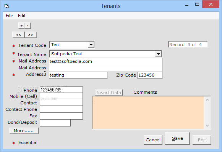Click the Fax field

(61, 116)
